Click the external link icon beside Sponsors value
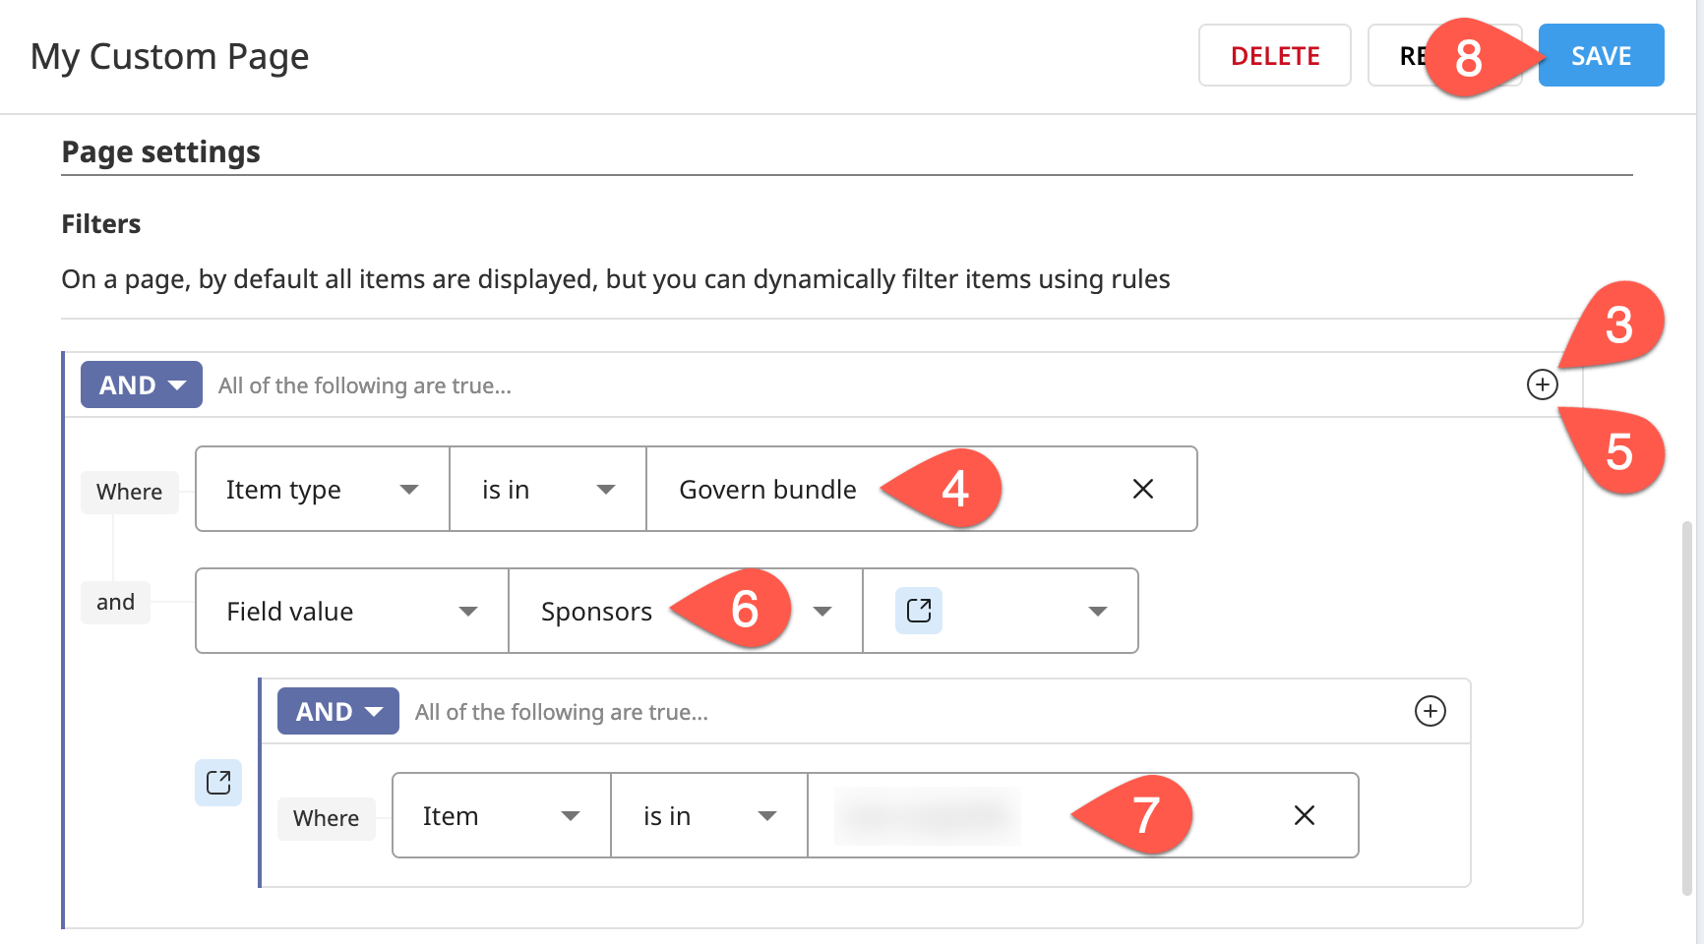Screen dimensions: 1704x944 [917, 611]
